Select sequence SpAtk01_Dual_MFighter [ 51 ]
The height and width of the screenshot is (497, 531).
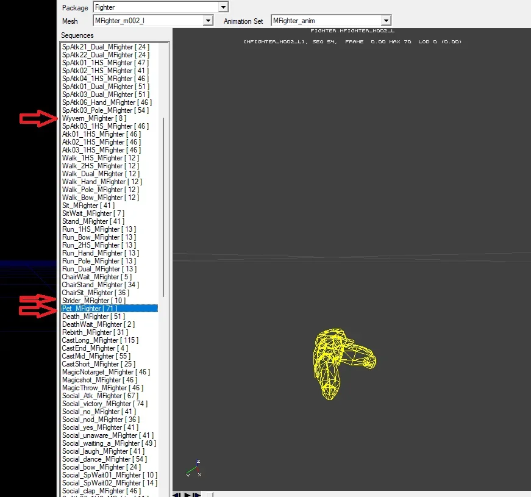point(105,87)
